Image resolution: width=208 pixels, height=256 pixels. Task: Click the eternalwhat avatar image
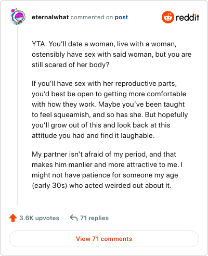pyautogui.click(x=18, y=17)
